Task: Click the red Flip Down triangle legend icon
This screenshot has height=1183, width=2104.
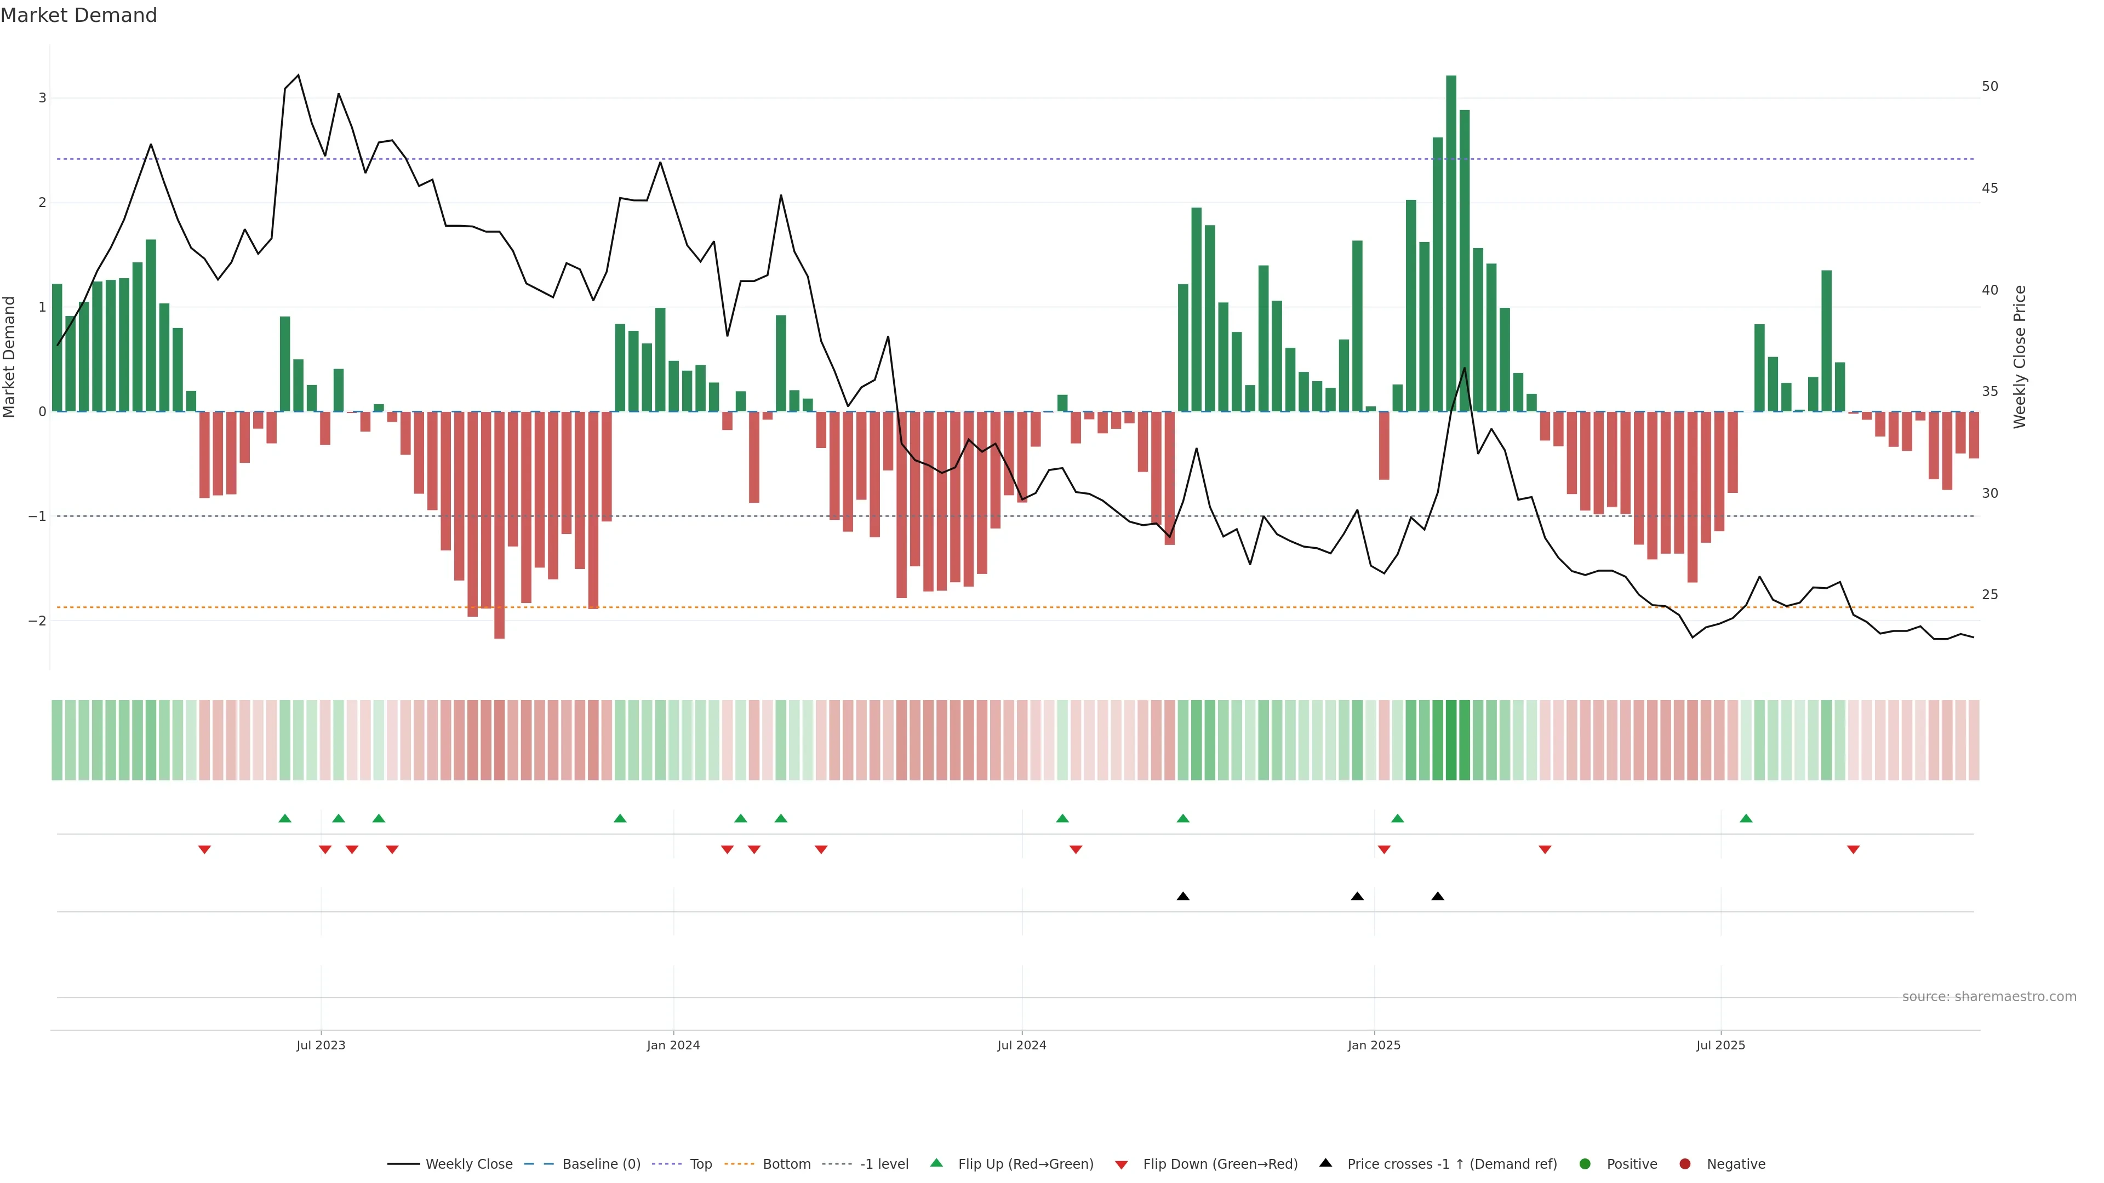Action: coord(1122,1165)
